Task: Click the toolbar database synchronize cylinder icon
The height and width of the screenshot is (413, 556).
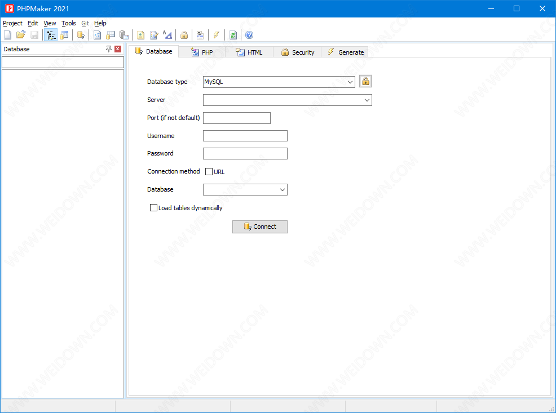Action: (81, 35)
